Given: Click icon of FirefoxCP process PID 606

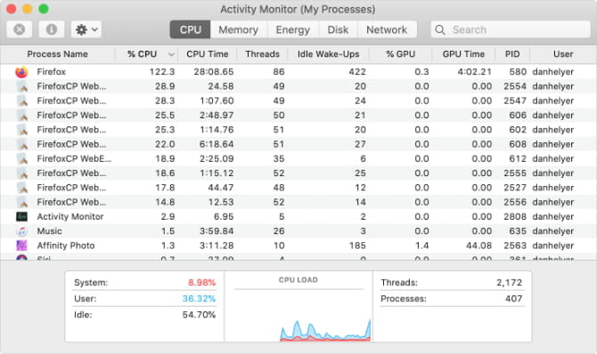Looking at the screenshot, I should 22,116.
